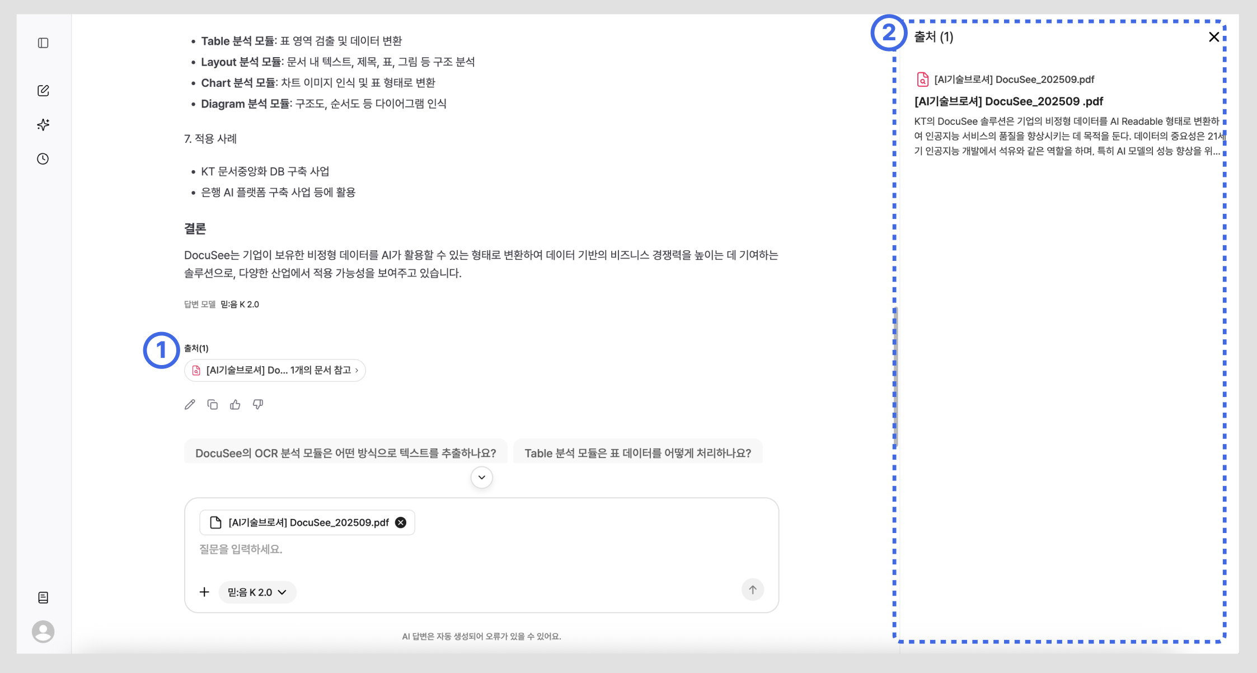Send the question with arrow button
The image size is (1257, 673).
(753, 590)
